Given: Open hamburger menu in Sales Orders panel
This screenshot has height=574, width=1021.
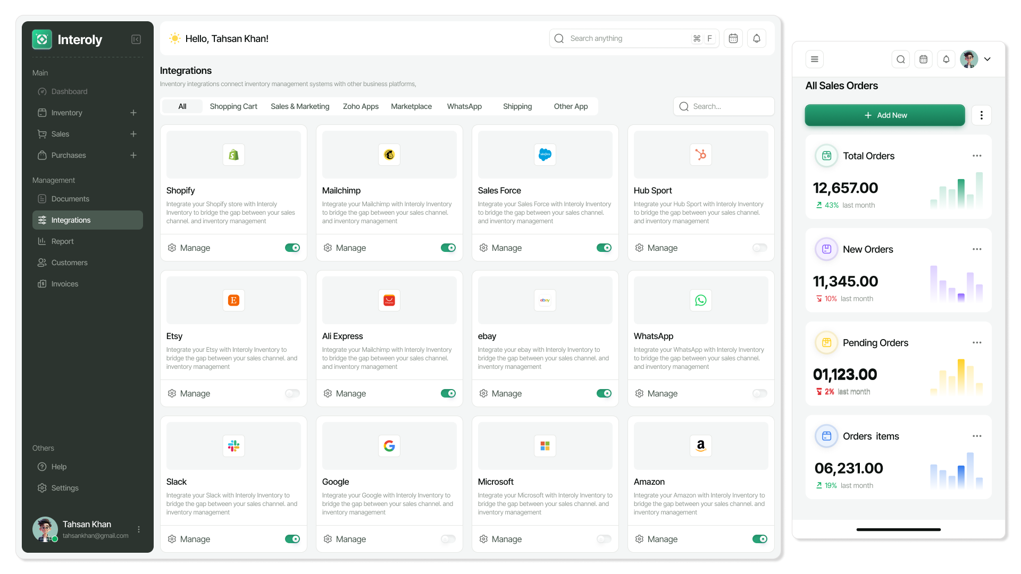Looking at the screenshot, I should pyautogui.click(x=815, y=59).
